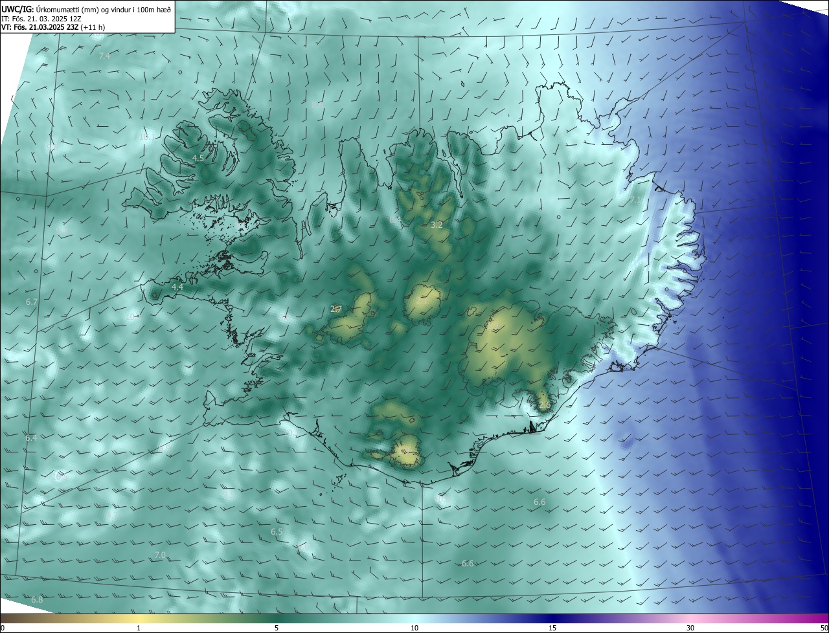Click the "10" tick label on the color scale

(414, 628)
